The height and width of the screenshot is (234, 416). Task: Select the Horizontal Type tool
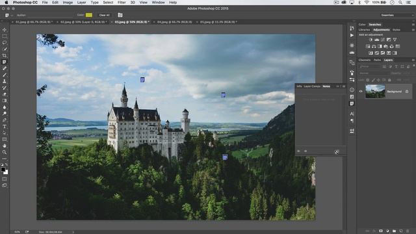(5, 127)
